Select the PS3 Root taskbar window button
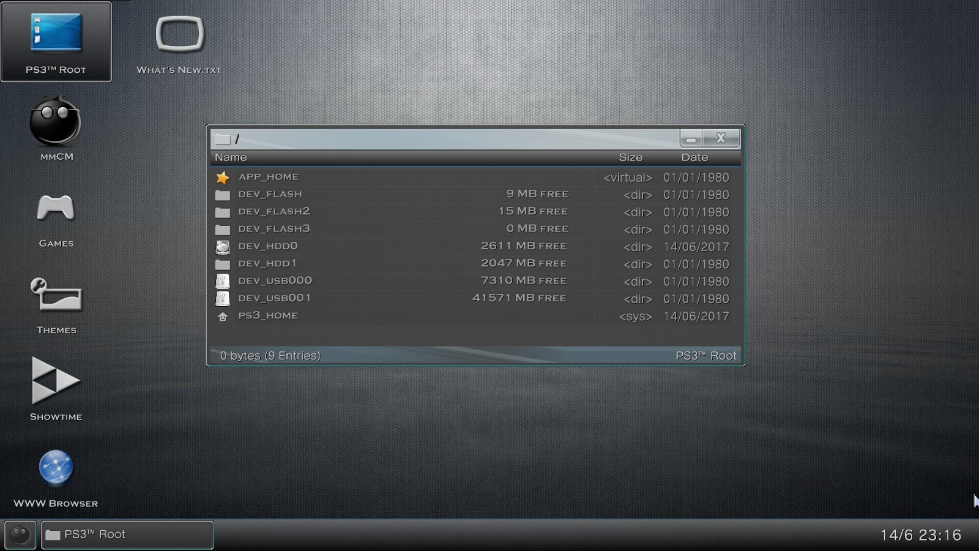Viewport: 979px width, 551px height. (127, 535)
